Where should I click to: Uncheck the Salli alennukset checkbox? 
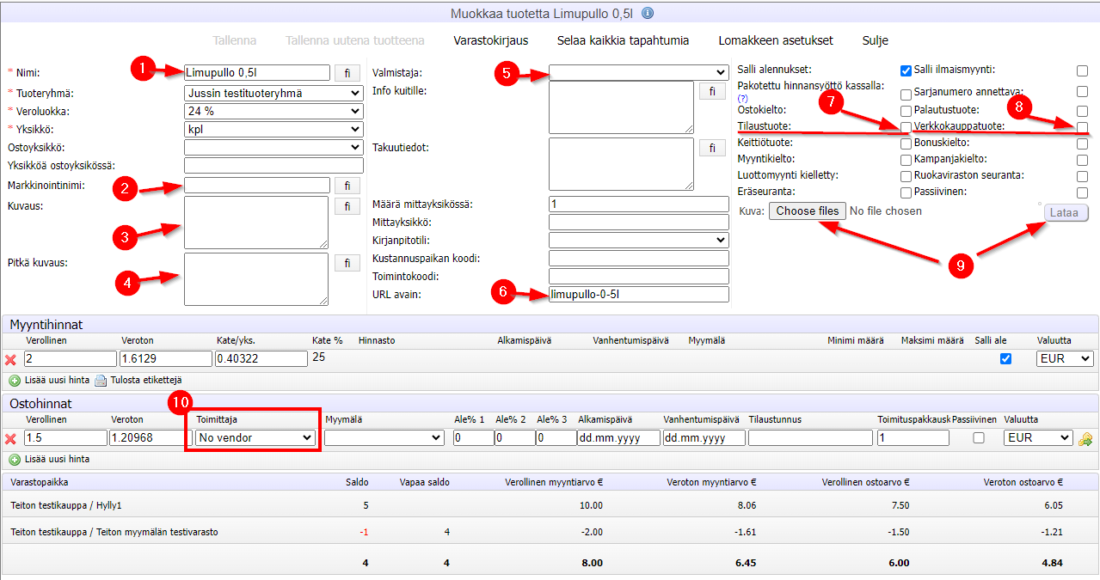coord(906,70)
